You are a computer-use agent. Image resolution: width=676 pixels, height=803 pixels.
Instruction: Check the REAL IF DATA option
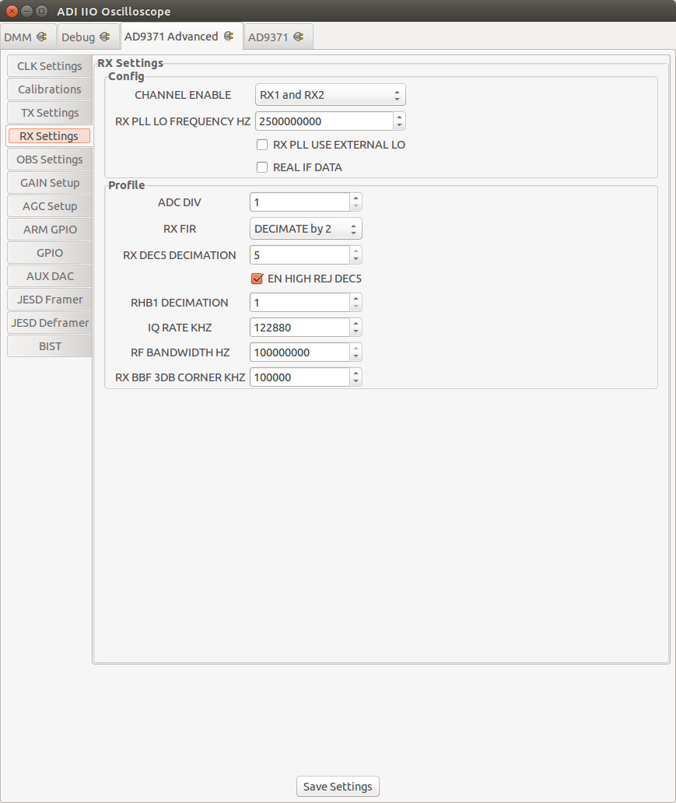click(262, 167)
